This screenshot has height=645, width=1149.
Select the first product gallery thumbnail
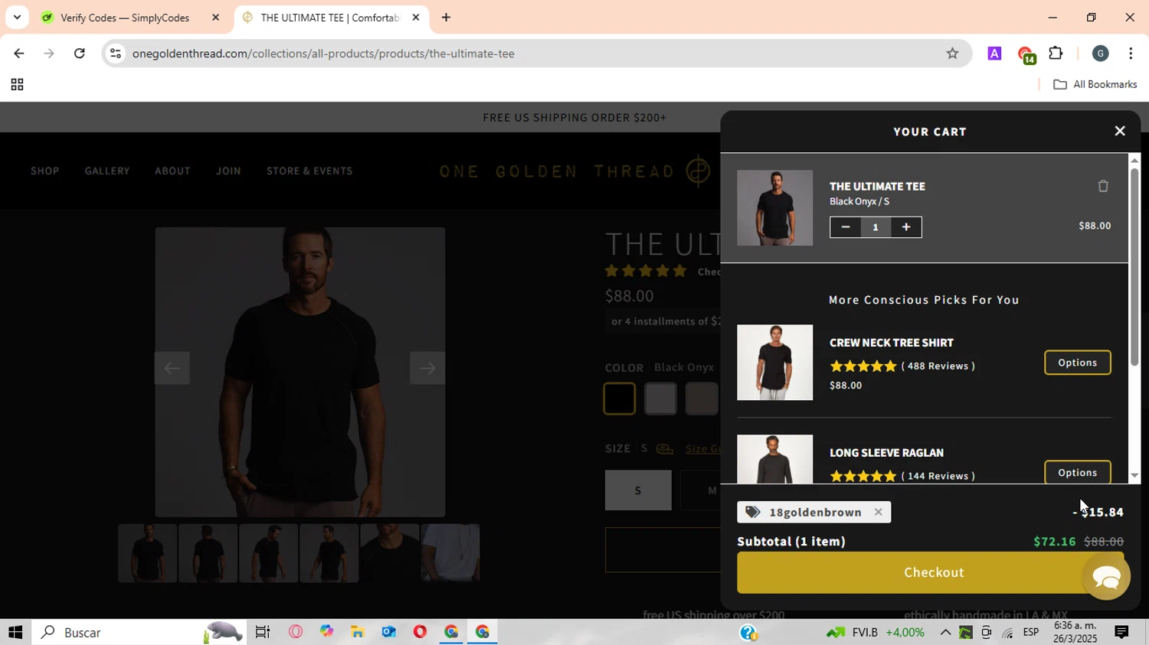(147, 553)
